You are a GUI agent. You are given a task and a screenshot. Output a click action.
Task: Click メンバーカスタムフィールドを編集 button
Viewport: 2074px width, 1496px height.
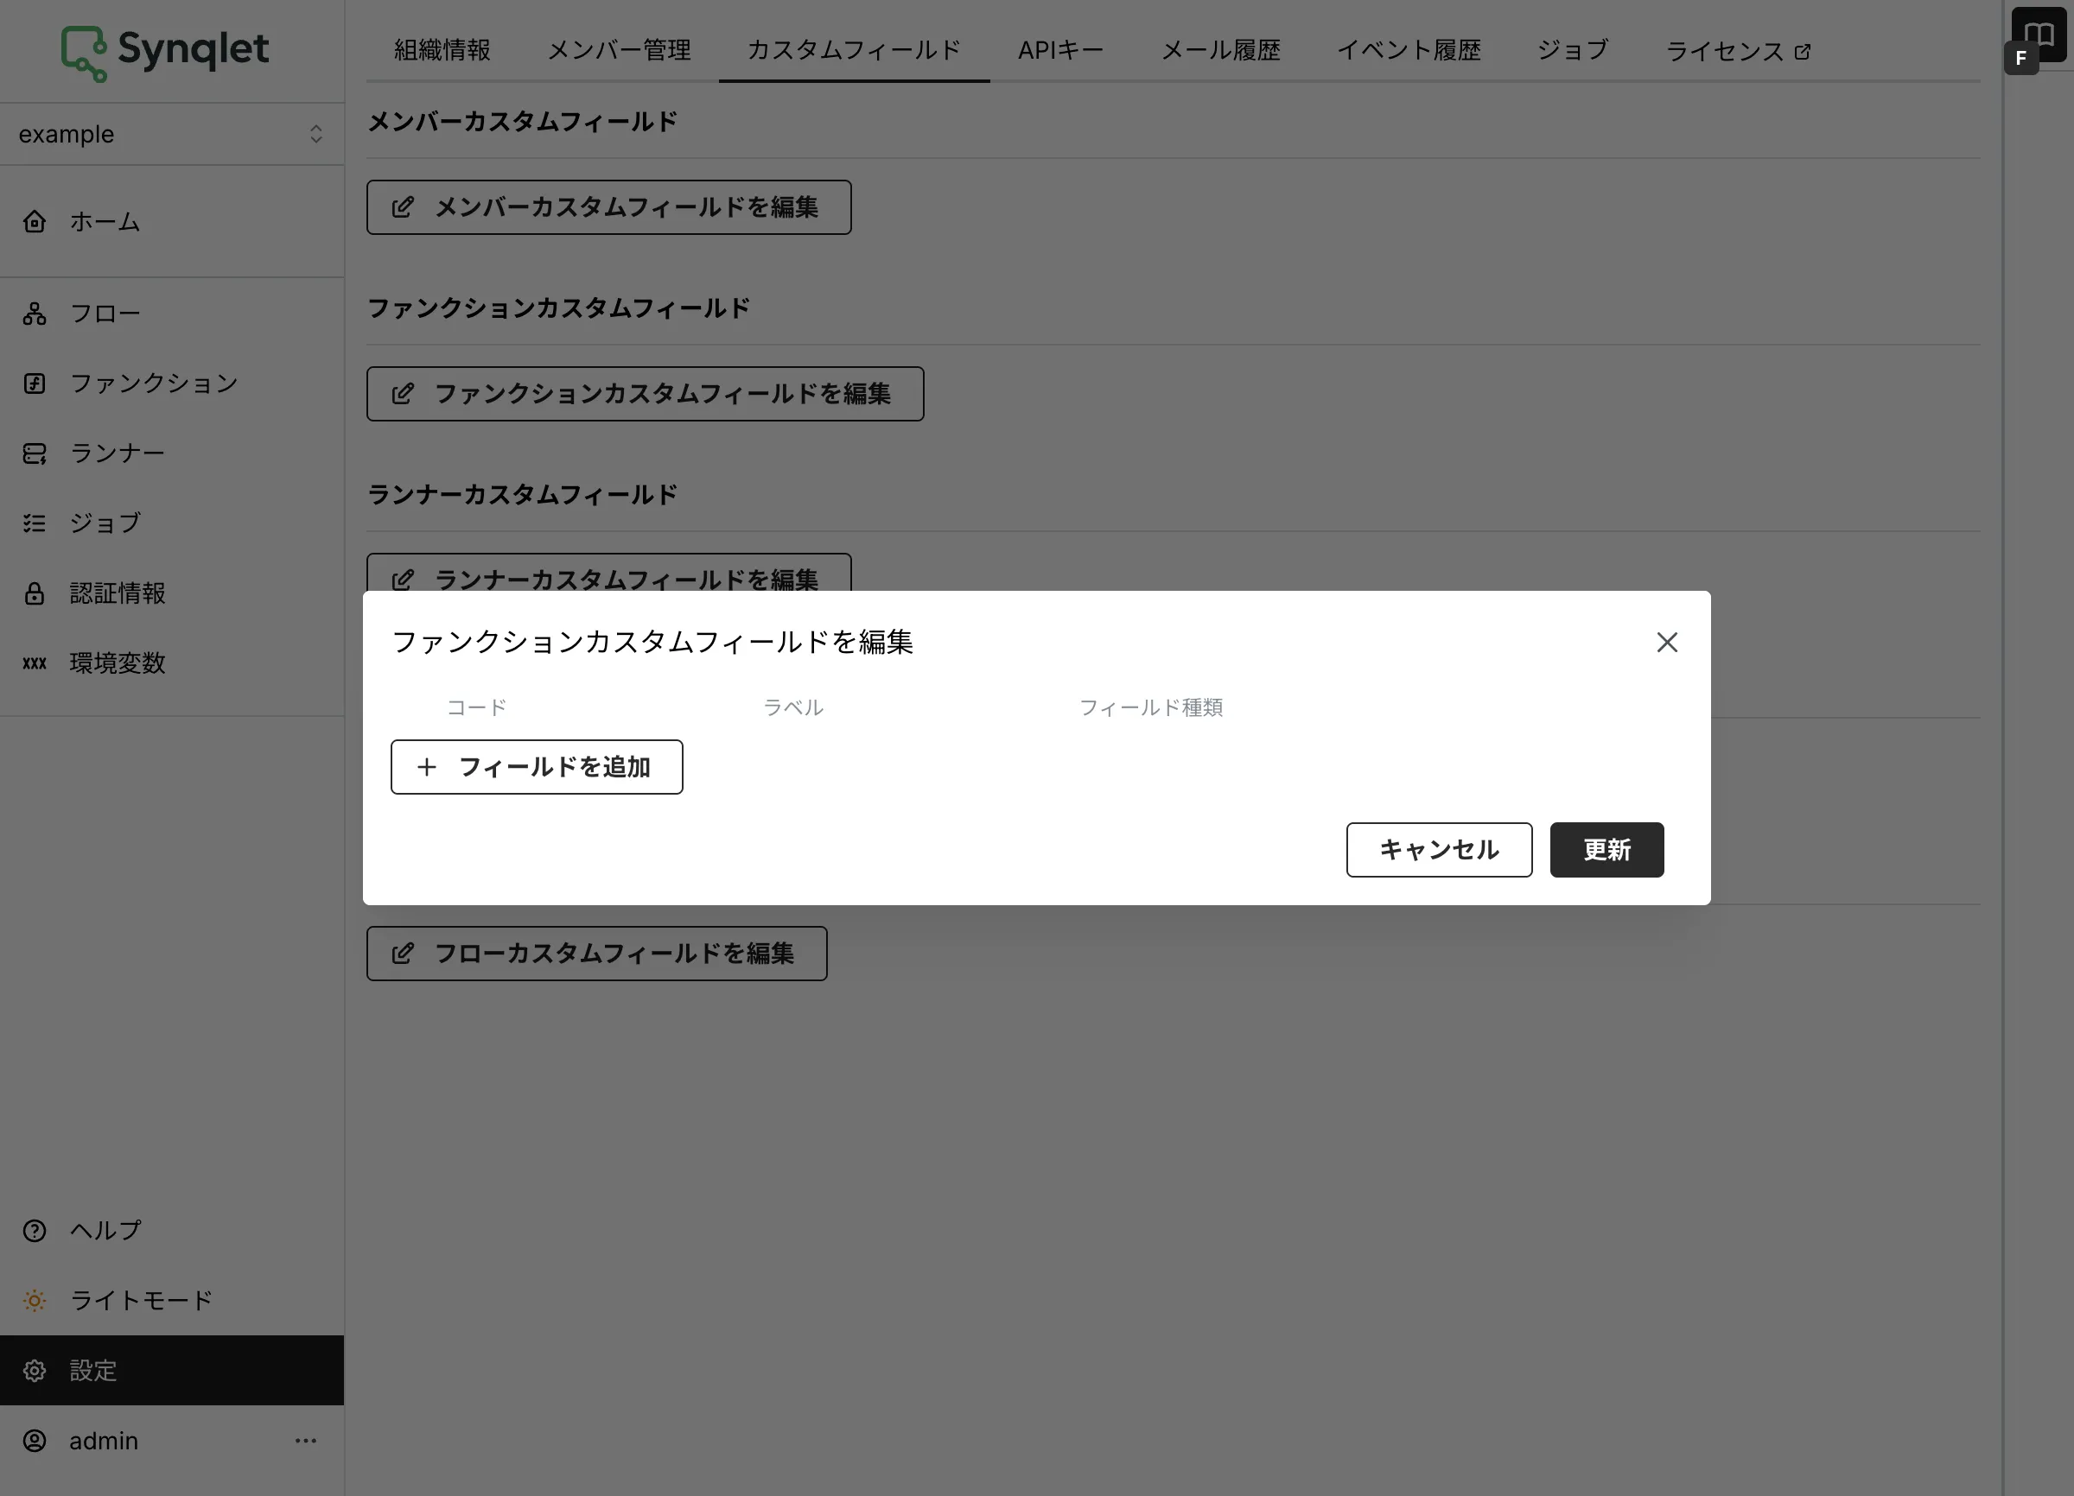point(609,207)
